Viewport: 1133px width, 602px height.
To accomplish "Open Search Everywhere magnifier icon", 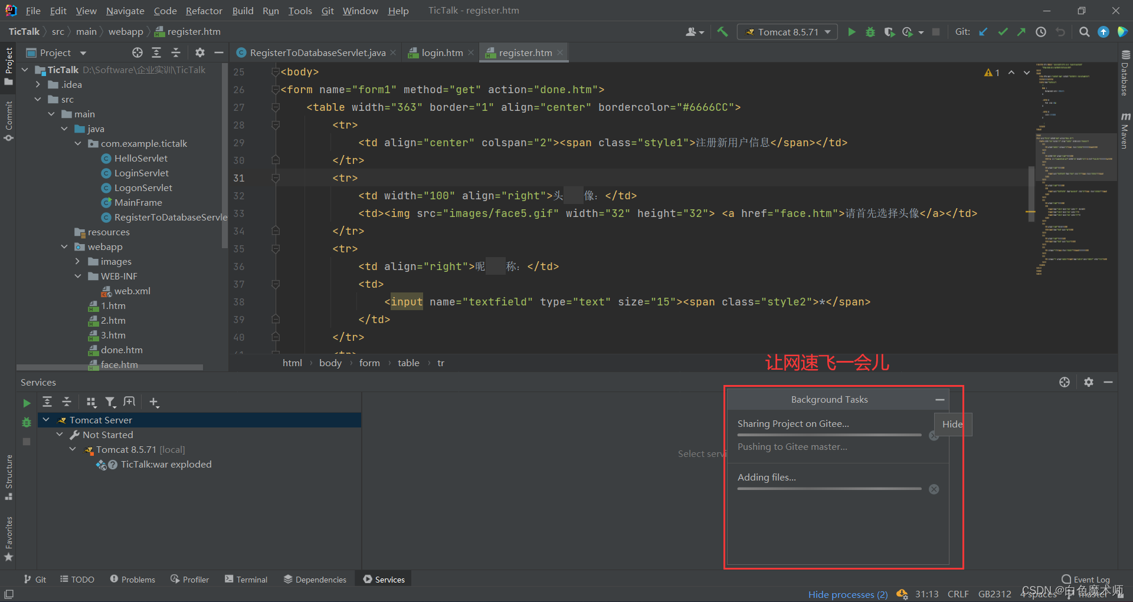I will coord(1084,32).
